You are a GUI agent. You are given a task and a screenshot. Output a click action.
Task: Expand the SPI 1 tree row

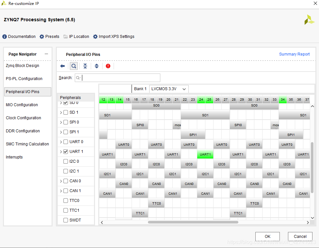[x=61, y=132]
